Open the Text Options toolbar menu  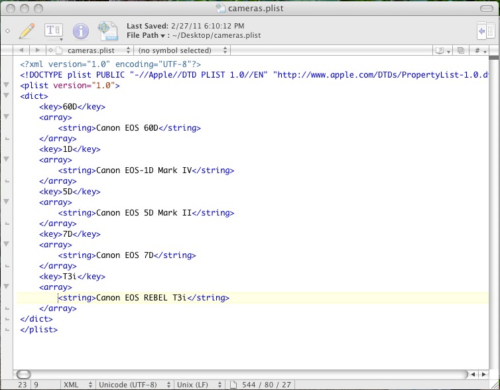(x=54, y=31)
